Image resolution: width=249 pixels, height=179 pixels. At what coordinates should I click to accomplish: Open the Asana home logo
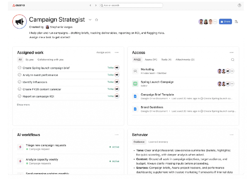tap(19, 5)
